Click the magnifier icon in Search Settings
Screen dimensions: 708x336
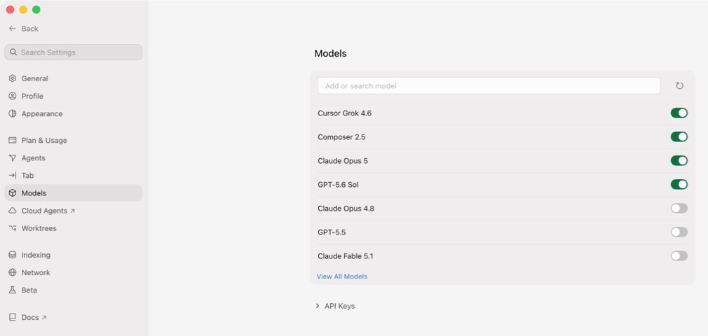tap(13, 52)
